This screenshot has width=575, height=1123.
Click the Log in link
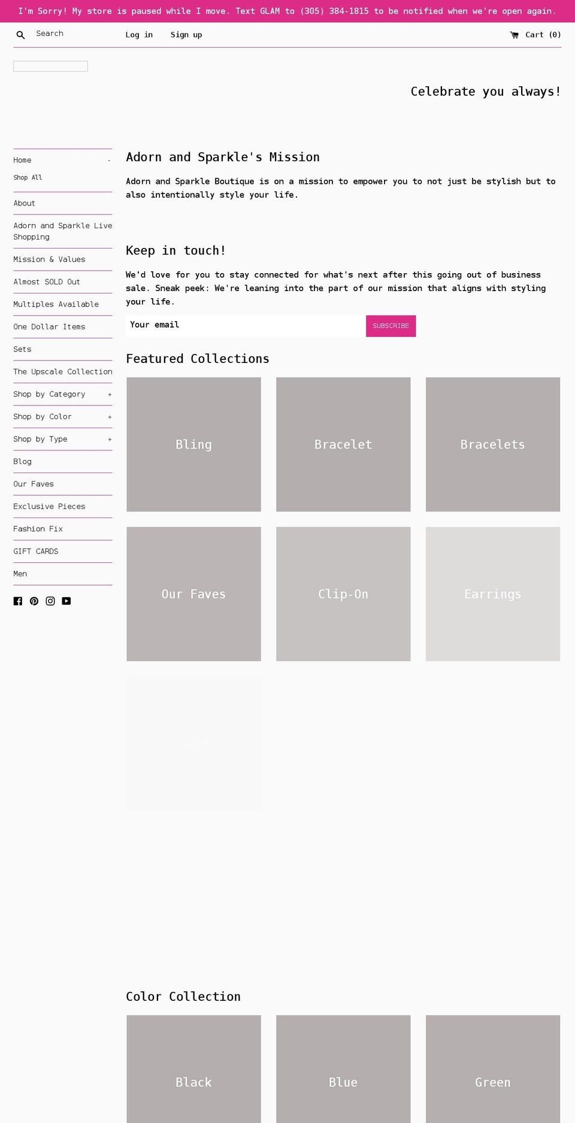pos(139,35)
